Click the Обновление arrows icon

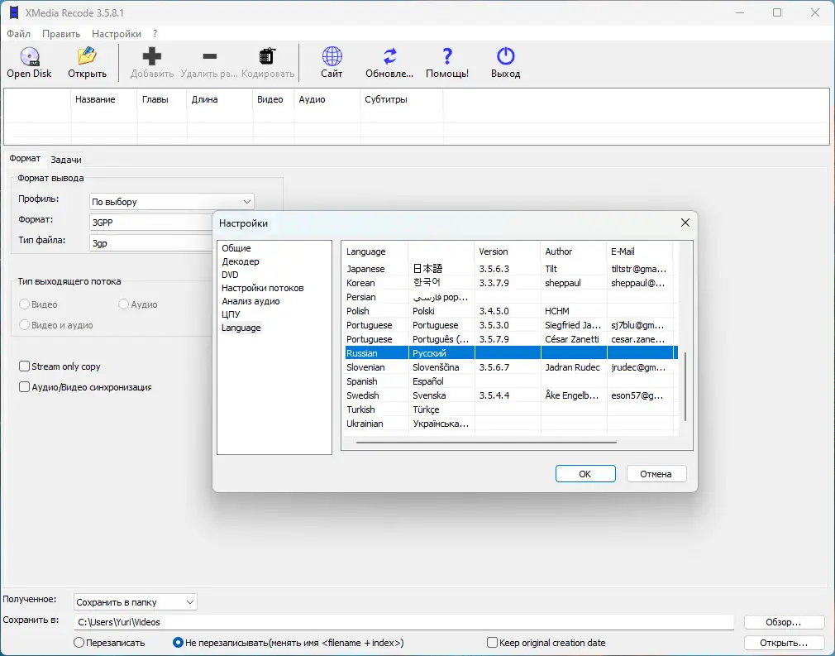[x=389, y=57]
